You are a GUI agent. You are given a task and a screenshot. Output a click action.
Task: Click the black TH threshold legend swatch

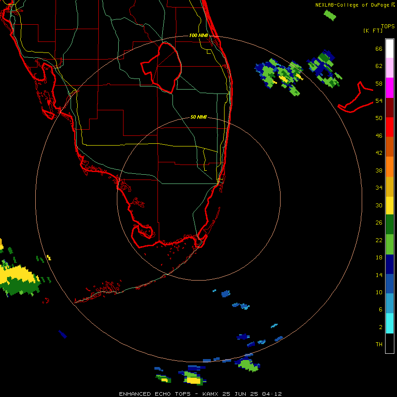(x=390, y=343)
